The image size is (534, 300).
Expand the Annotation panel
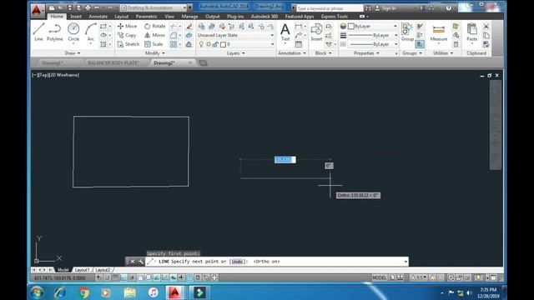click(x=292, y=53)
